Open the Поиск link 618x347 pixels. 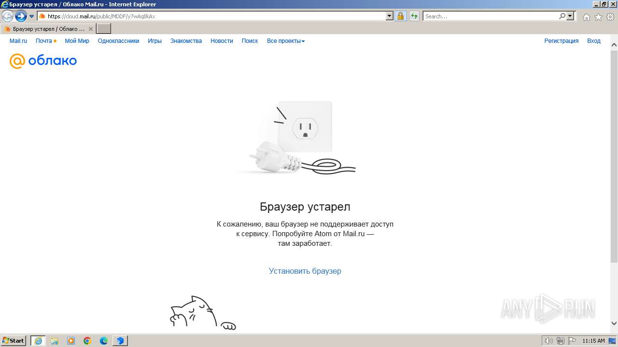250,41
